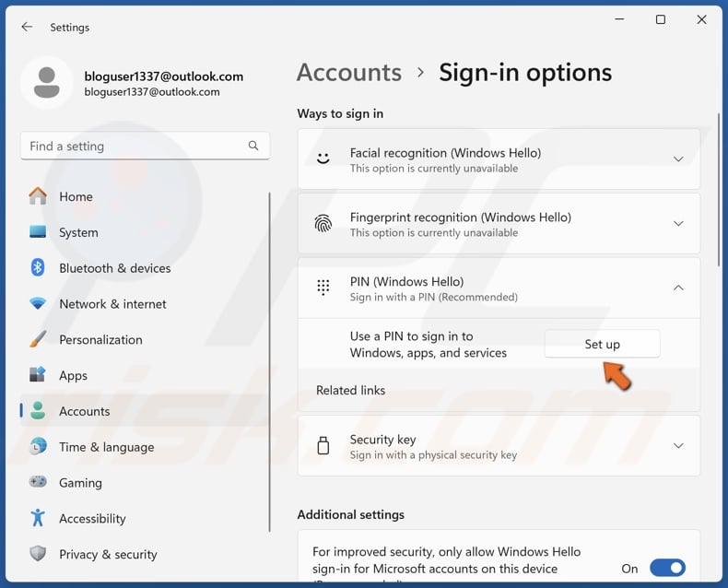
Task: Open Time & language globe icon
Action: pyautogui.click(x=38, y=447)
